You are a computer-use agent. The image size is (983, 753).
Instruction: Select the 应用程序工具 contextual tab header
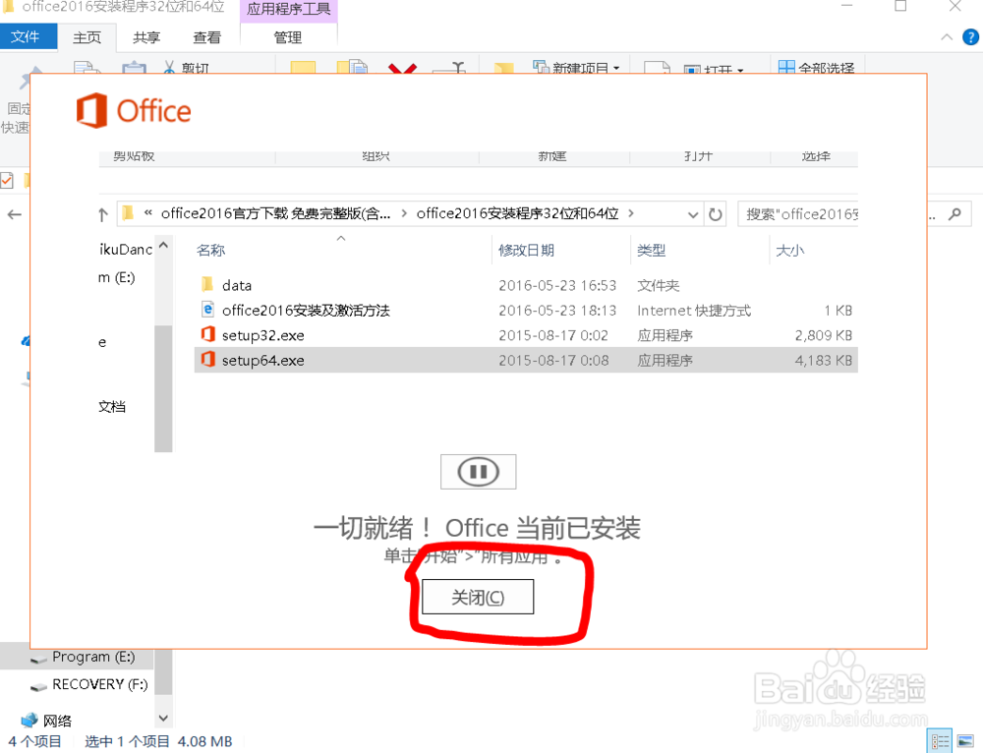(x=288, y=10)
